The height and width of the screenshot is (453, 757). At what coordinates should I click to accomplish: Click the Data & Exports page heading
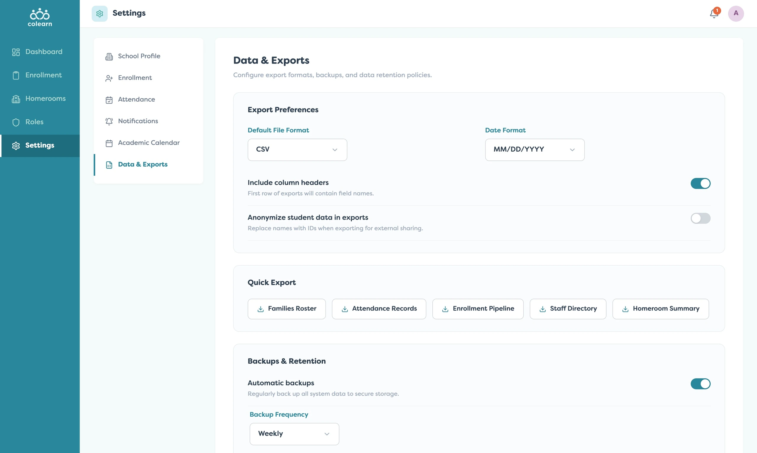(271, 61)
